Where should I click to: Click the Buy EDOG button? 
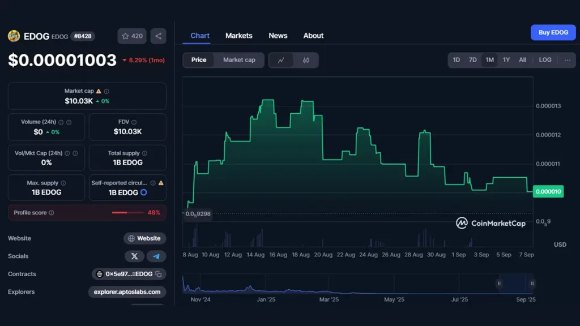point(553,32)
